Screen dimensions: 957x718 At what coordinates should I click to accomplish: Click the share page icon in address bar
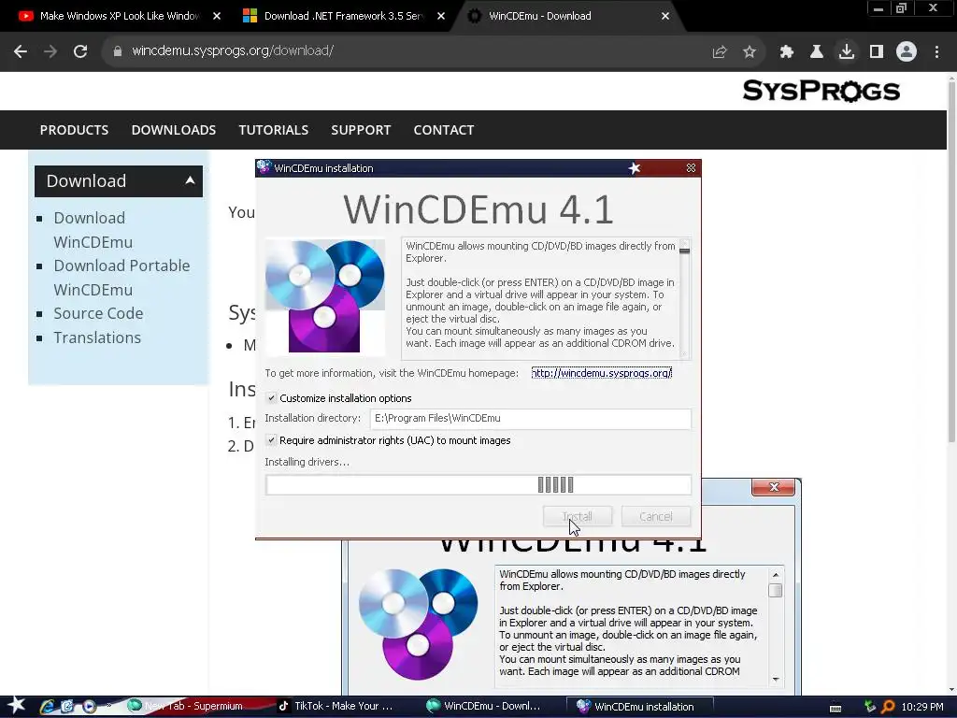[720, 52]
